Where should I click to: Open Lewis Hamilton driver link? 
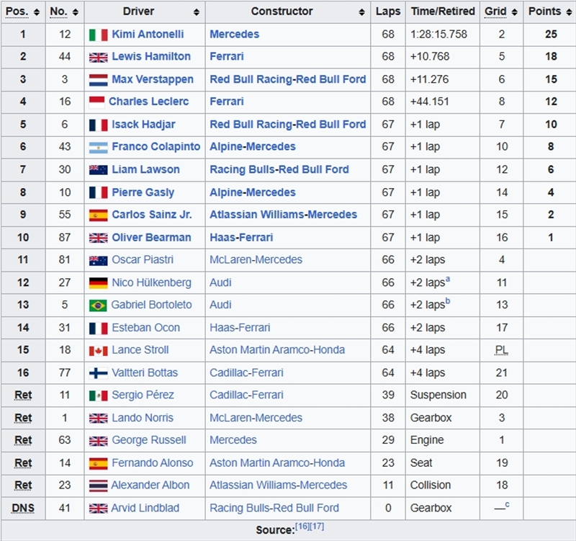pyautogui.click(x=151, y=56)
